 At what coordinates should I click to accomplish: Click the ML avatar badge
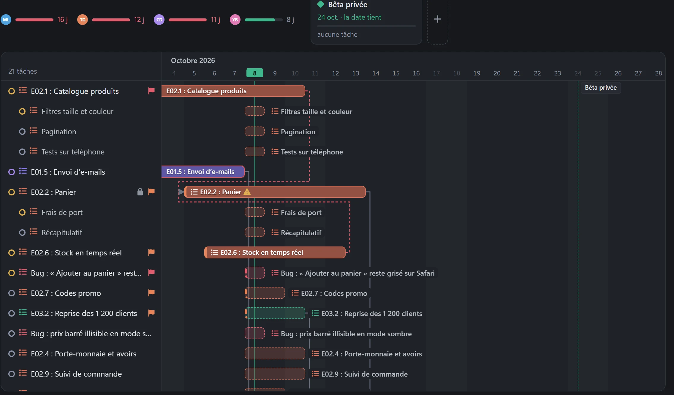[6, 20]
